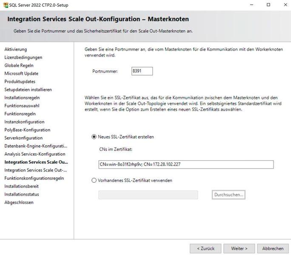The width and height of the screenshot is (291, 255).
Task: Click the Datenbank-Engine-Konfigurati... step
Action: tap(36, 146)
